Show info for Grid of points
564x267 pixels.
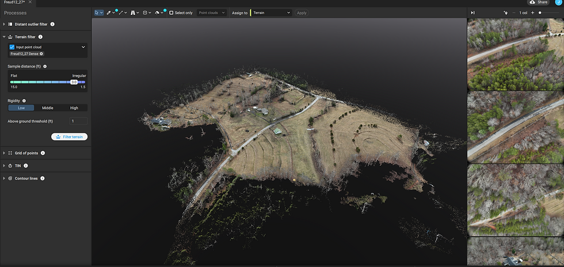43,153
